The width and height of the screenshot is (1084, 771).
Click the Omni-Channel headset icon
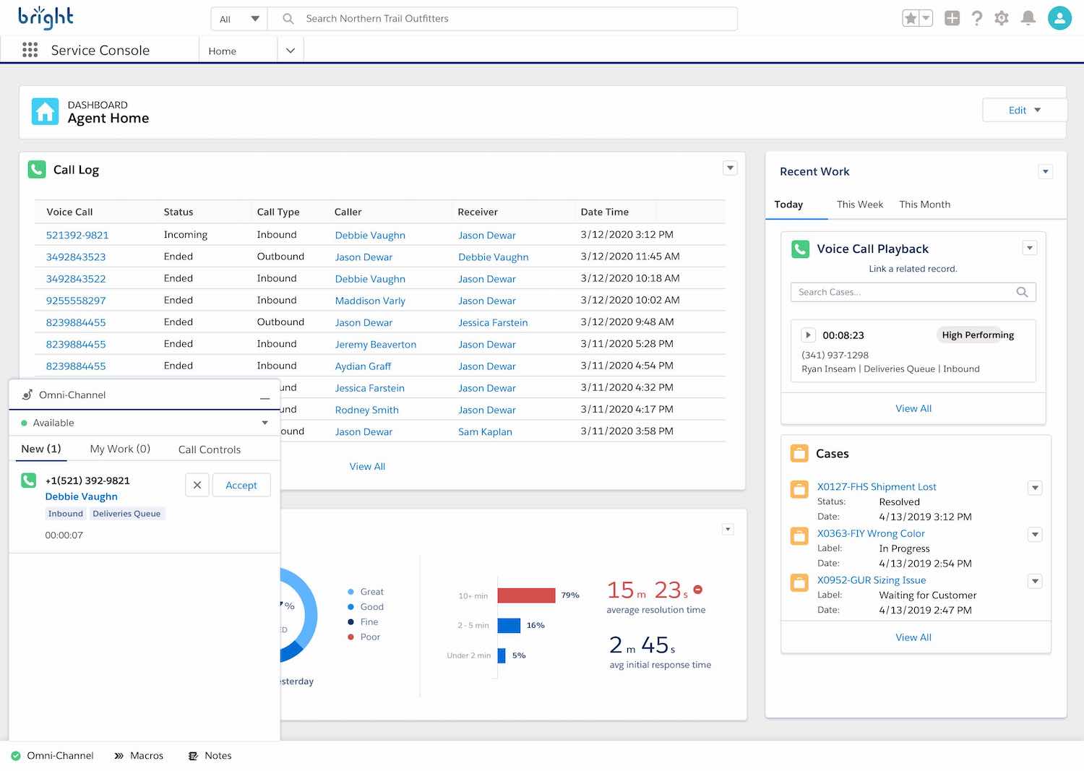[x=27, y=395]
